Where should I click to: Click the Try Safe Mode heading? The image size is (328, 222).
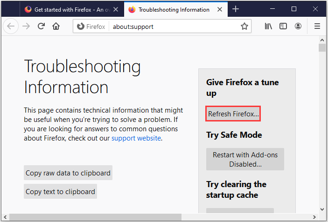pos(234,135)
